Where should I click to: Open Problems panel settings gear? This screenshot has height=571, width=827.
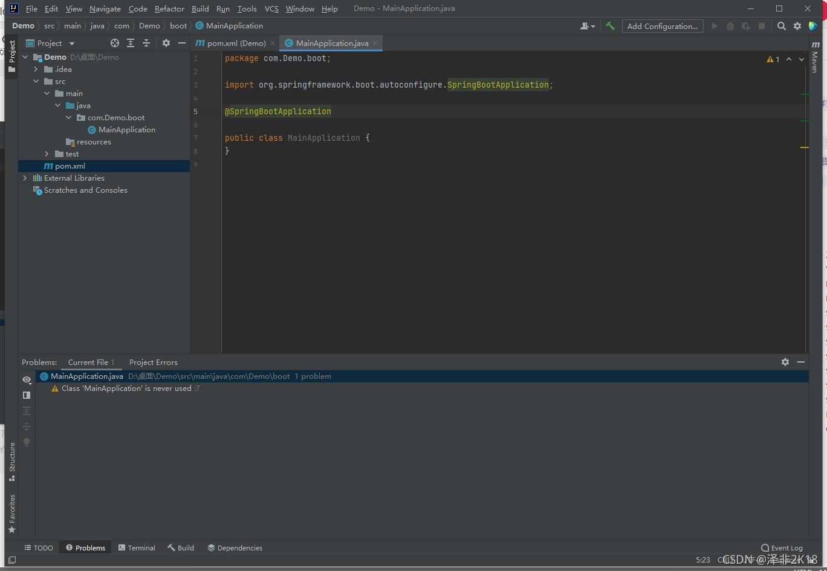point(785,362)
